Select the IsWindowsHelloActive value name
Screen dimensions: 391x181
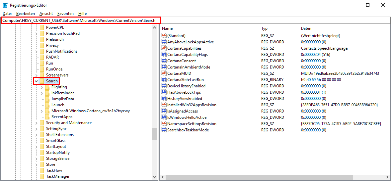[187, 117]
